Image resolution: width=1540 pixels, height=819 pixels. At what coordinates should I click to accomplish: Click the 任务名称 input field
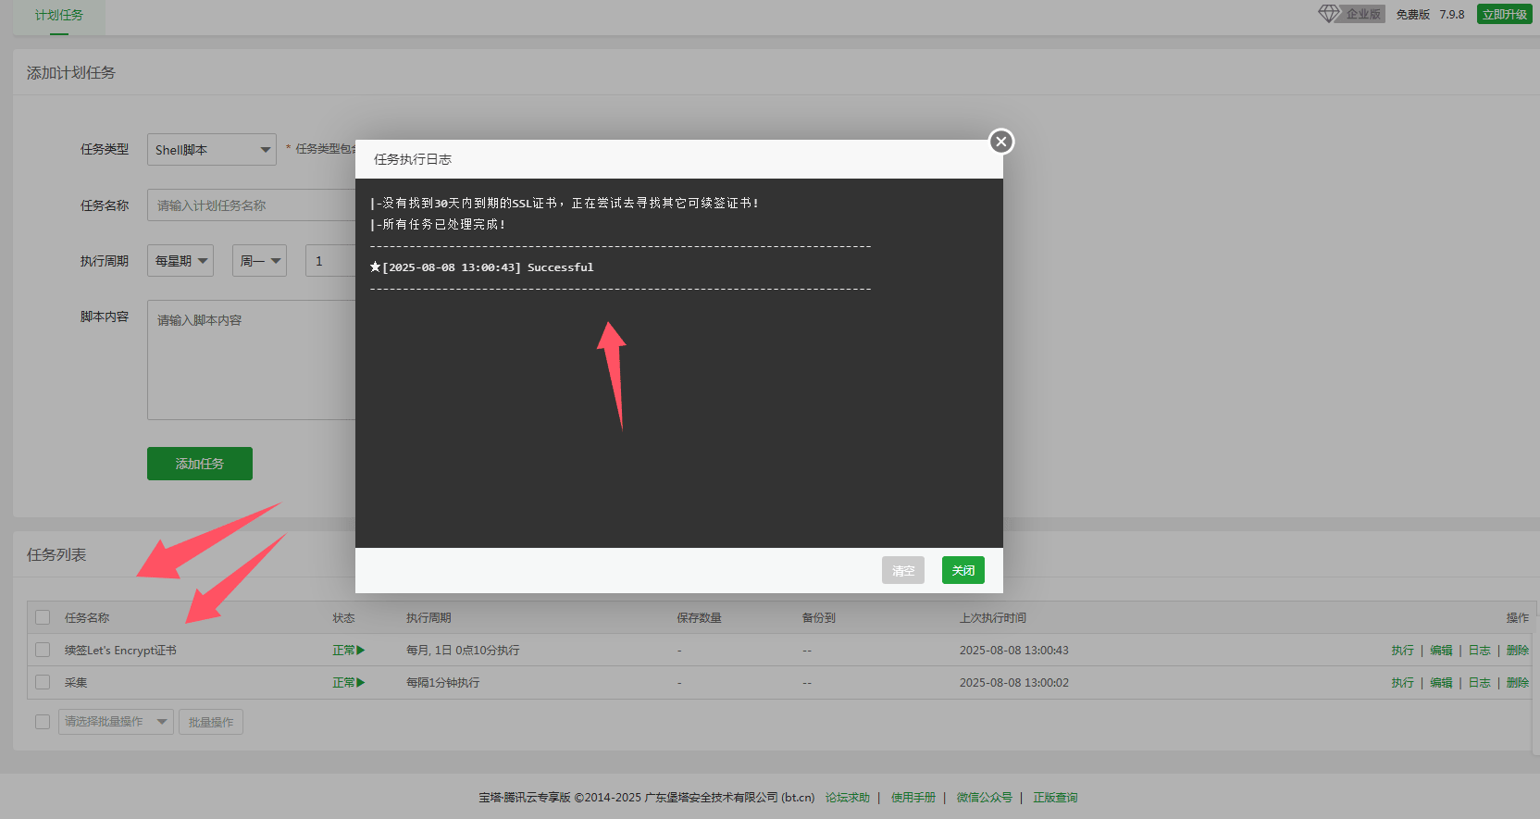coord(250,205)
